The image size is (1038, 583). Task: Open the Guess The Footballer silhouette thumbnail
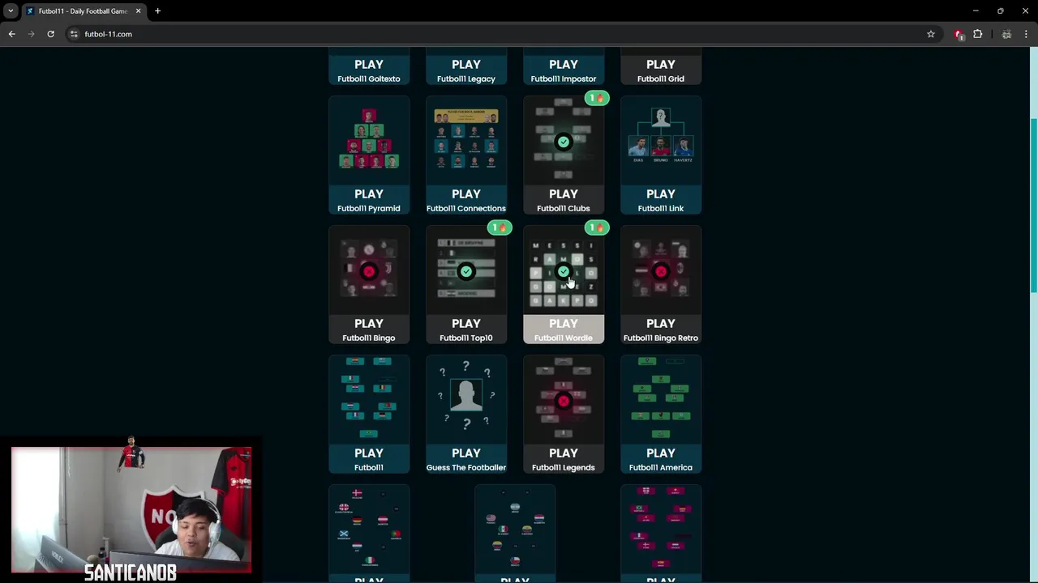466,399
